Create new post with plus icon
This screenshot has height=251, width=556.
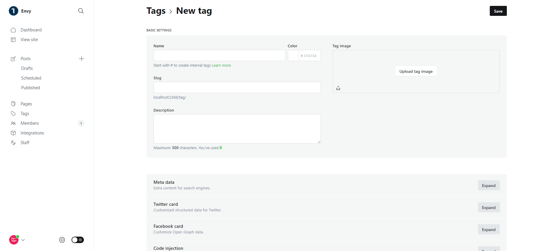click(x=82, y=59)
